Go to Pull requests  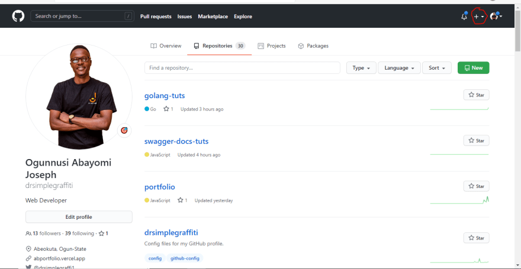tap(156, 16)
